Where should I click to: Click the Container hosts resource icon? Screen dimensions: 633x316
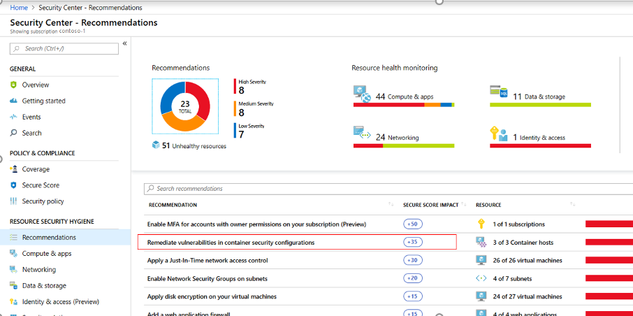481,242
